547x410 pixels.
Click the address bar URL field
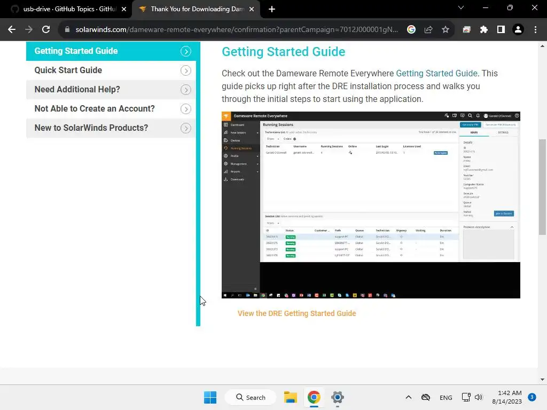pyautogui.click(x=237, y=30)
